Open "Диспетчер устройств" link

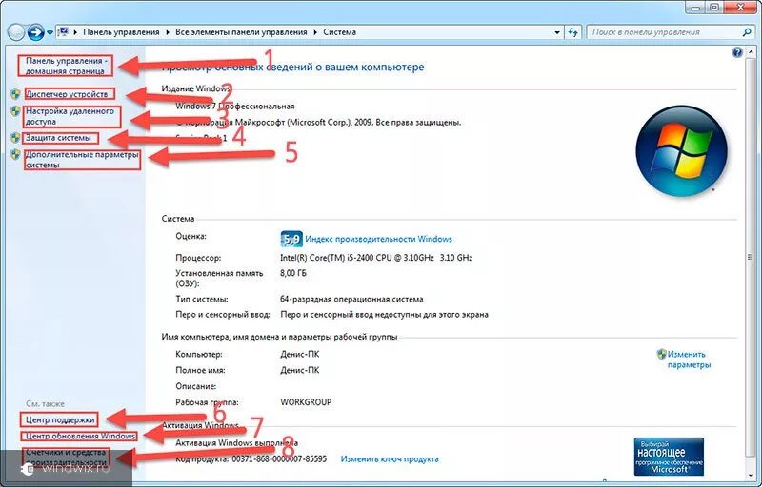[67, 93]
